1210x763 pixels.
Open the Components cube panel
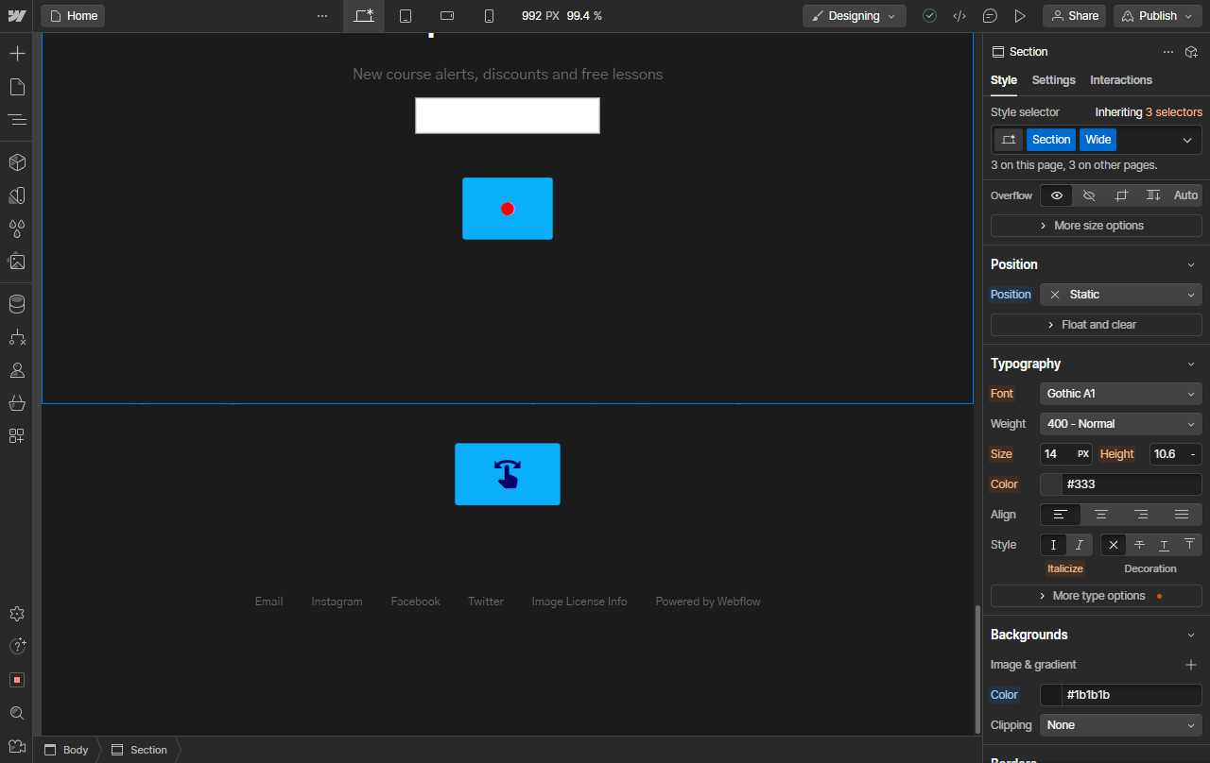16,162
